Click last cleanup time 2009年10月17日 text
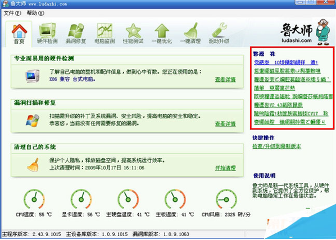 pyautogui.click(x=97, y=168)
